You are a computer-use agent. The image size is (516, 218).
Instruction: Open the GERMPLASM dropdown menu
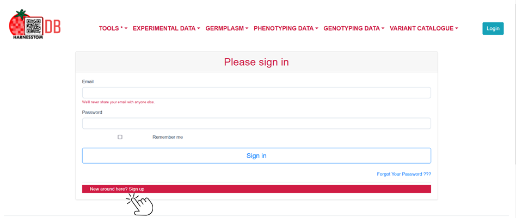point(227,28)
